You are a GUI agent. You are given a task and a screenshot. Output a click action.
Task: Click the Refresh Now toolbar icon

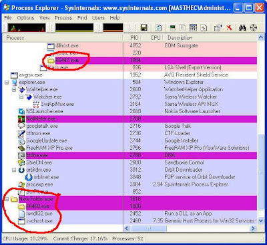tap(158, 28)
